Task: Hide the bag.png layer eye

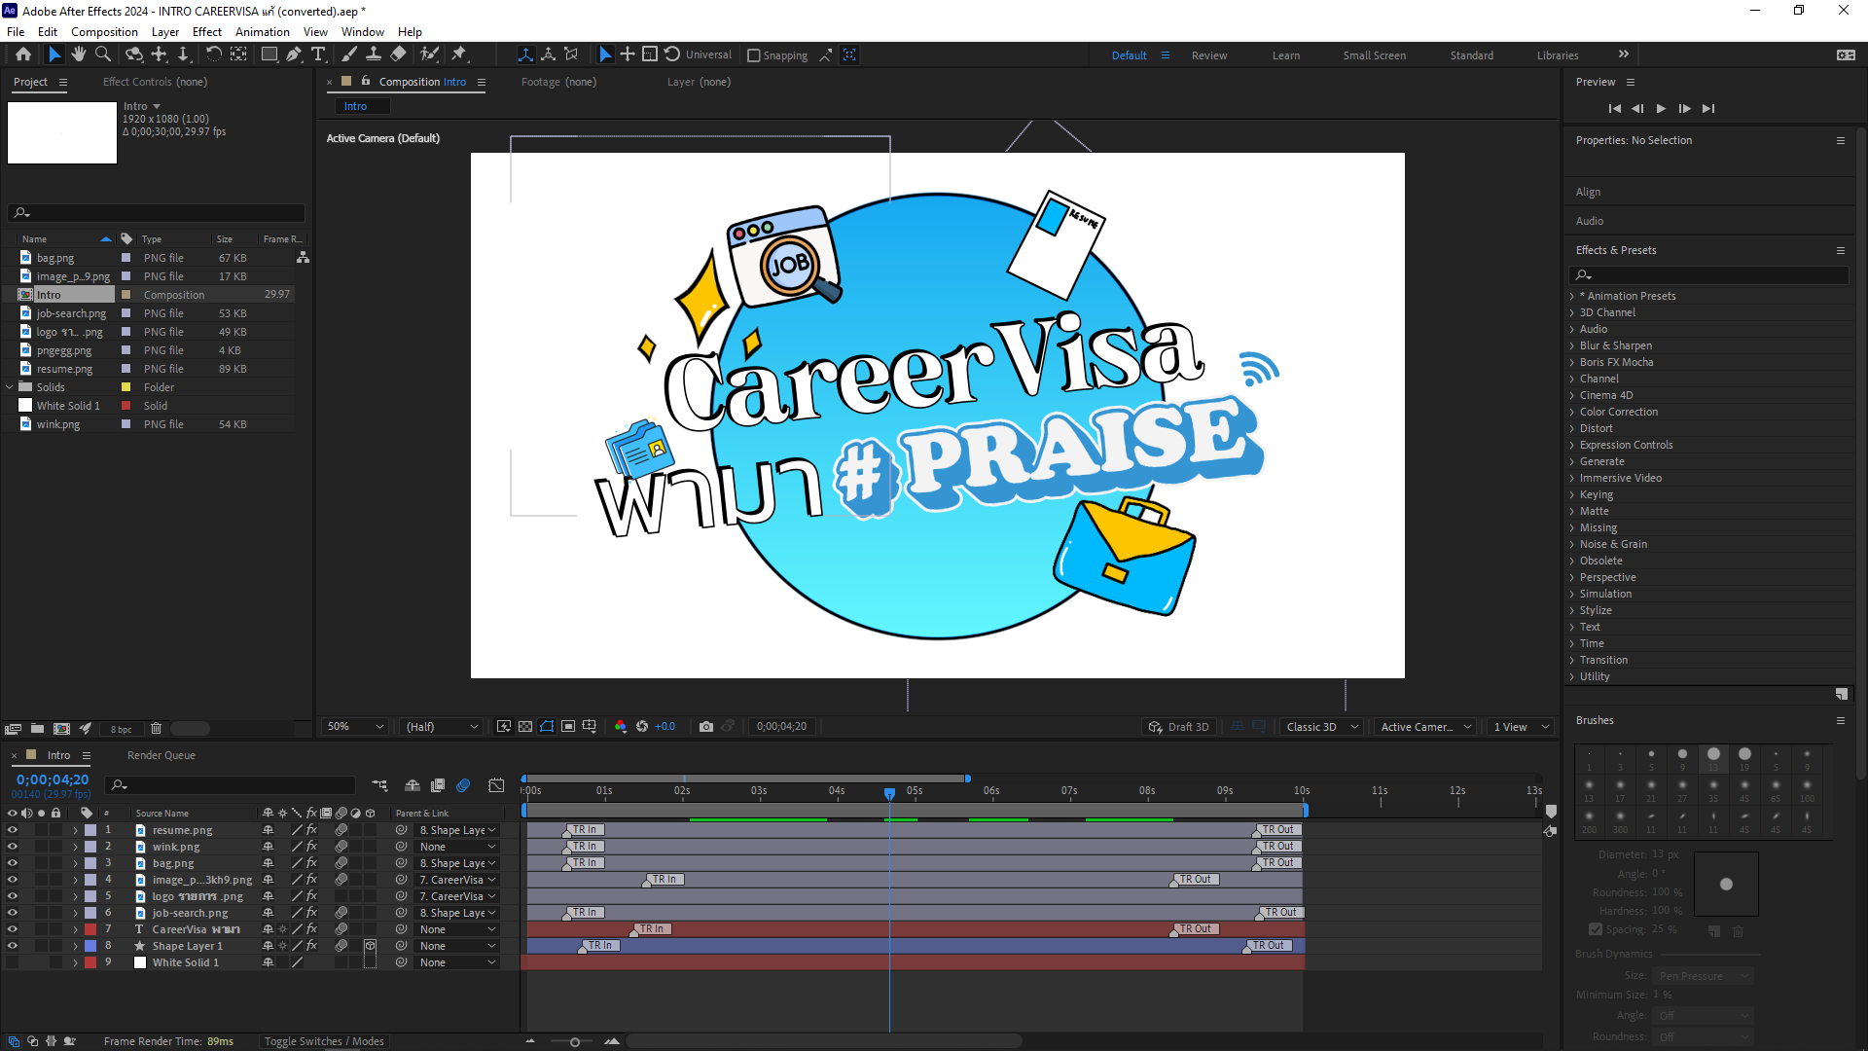Action: coord(12,863)
